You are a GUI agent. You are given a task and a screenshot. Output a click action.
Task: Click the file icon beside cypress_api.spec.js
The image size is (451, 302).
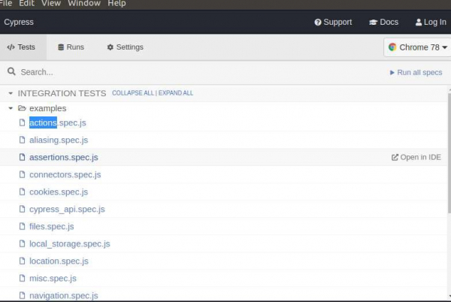pyautogui.click(x=22, y=209)
